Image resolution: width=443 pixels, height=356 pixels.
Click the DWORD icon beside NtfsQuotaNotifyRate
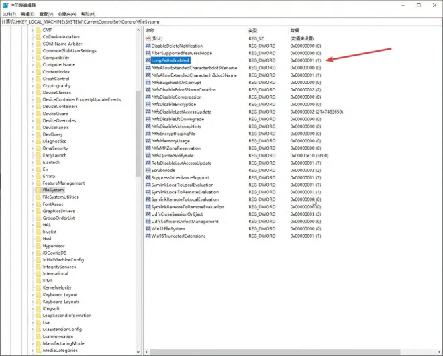click(x=148, y=156)
